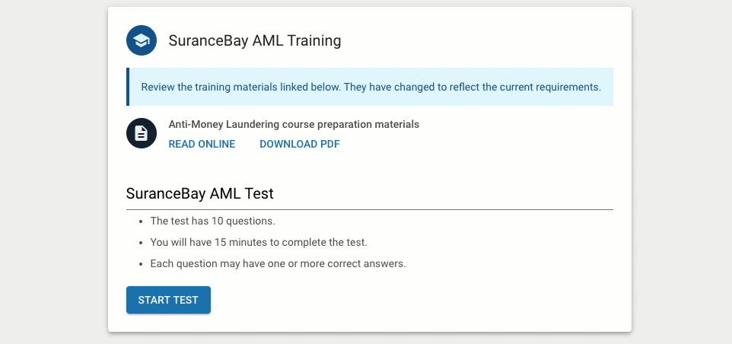Click the gray page background right of card

(x=682, y=172)
